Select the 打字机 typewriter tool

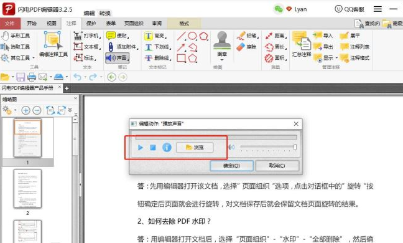tap(87, 36)
